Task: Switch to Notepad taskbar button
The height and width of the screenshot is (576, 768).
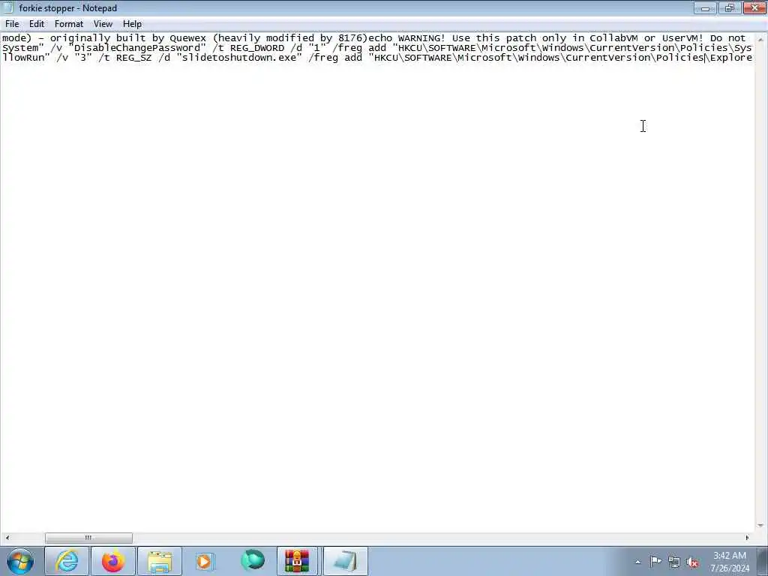Action: click(x=345, y=561)
